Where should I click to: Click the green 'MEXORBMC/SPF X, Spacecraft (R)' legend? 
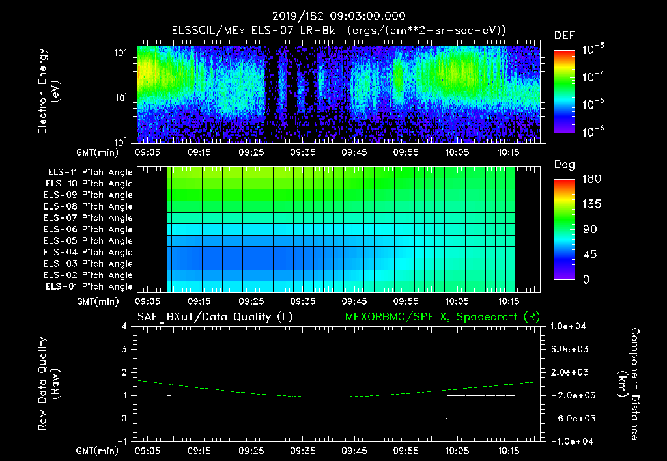point(442,317)
